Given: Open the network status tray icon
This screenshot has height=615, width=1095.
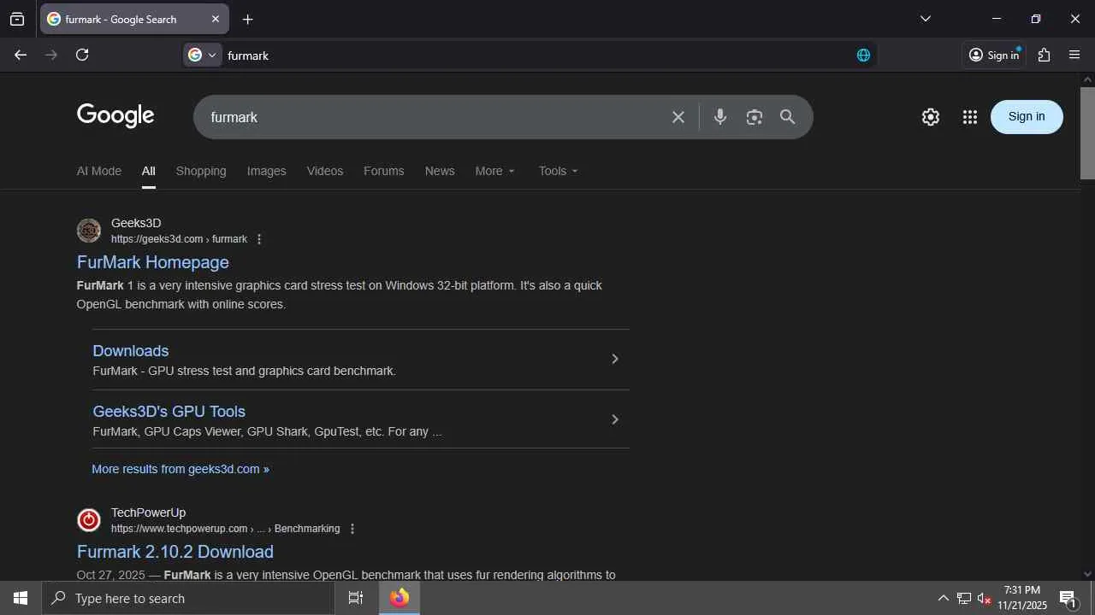Looking at the screenshot, I should (x=964, y=598).
